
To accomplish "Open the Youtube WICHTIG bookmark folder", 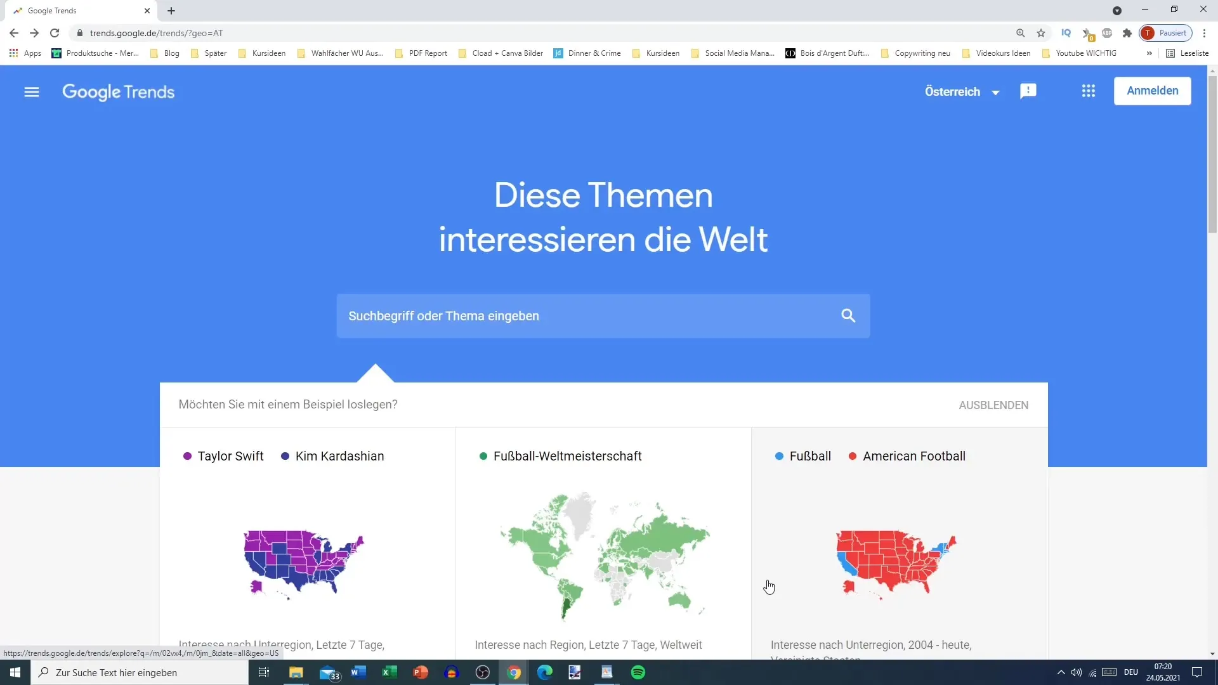I will click(1079, 53).
